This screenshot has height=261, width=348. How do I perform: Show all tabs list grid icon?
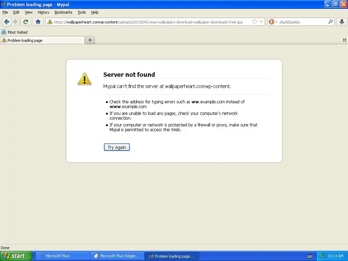coord(345,40)
